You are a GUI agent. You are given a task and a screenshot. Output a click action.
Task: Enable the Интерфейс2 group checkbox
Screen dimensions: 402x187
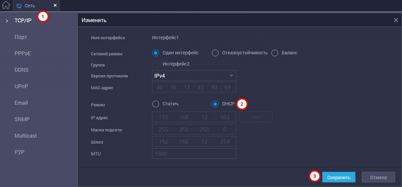(x=155, y=64)
